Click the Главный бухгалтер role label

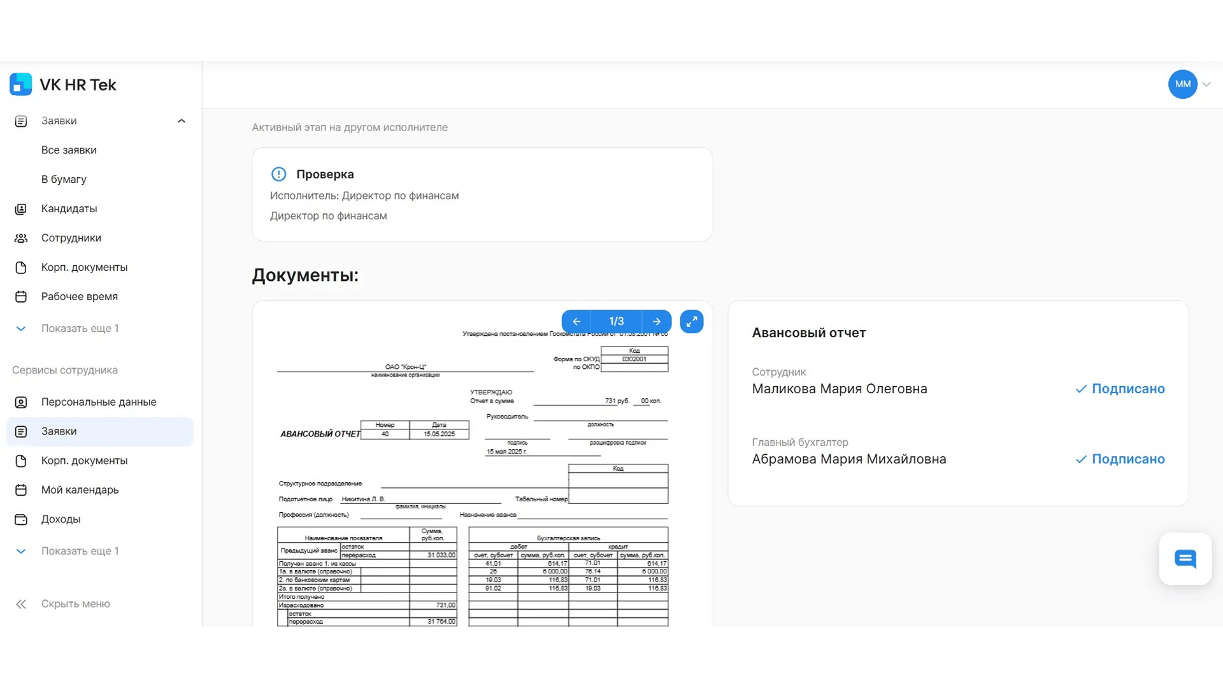[800, 442]
